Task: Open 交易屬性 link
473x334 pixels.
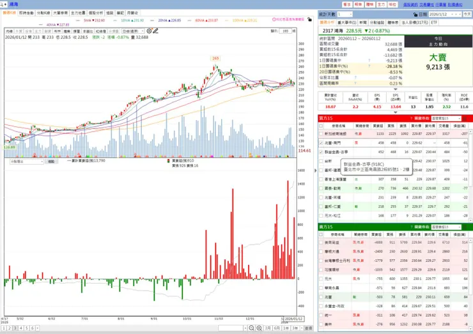Action: coord(426,4)
